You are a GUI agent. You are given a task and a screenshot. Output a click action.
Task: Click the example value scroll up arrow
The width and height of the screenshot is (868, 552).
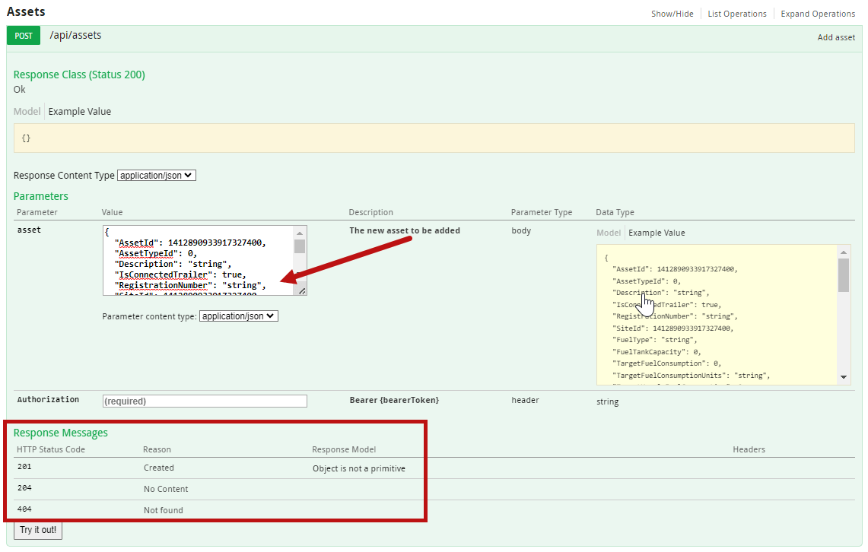(843, 252)
